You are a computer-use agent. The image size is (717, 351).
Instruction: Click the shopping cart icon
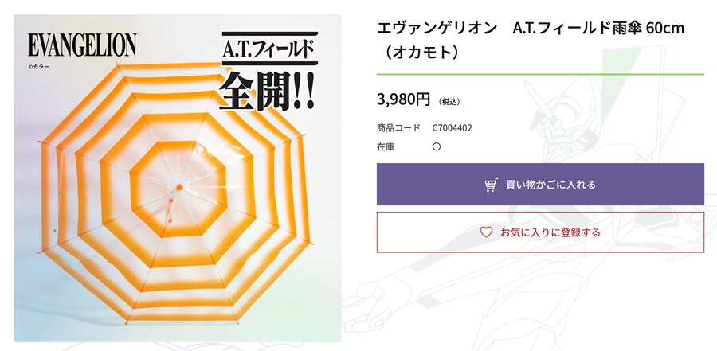point(491,185)
